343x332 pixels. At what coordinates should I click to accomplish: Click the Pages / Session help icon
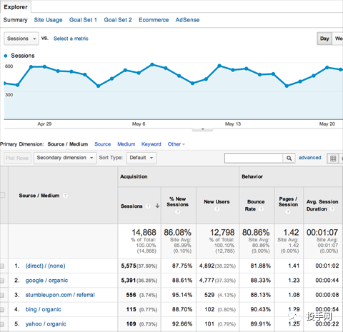pyautogui.click(x=288, y=212)
